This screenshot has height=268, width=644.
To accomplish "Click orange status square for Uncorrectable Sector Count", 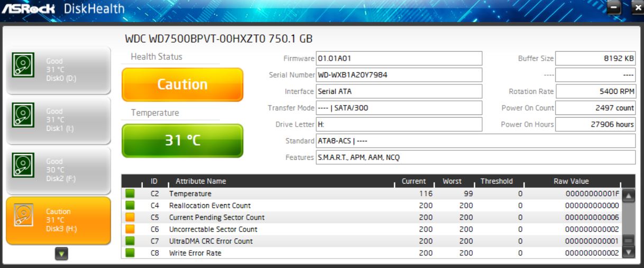I will point(130,229).
